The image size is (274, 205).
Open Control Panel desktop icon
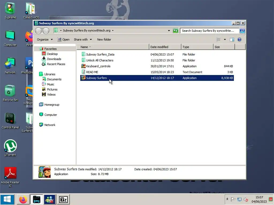(10, 121)
